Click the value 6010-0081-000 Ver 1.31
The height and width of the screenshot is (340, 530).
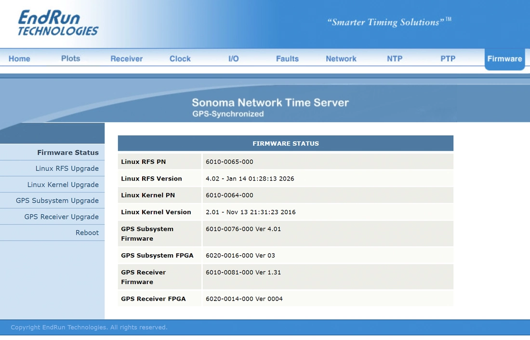243,272
